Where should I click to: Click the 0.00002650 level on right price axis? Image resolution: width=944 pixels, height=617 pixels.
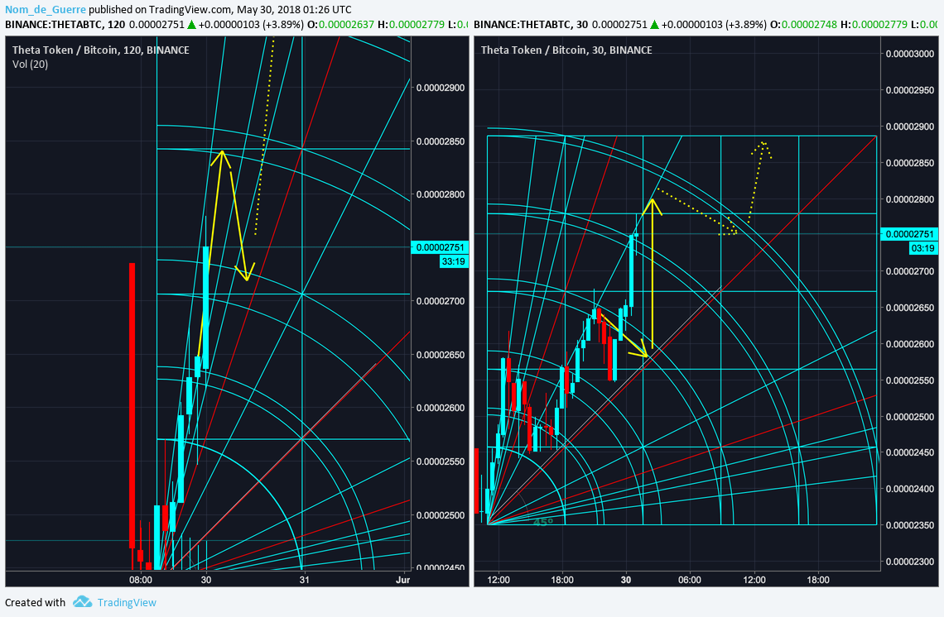coord(910,308)
